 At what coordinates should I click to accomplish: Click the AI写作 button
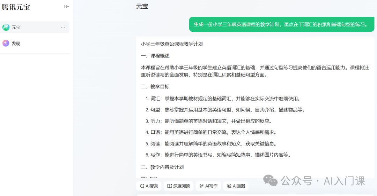(x=208, y=186)
